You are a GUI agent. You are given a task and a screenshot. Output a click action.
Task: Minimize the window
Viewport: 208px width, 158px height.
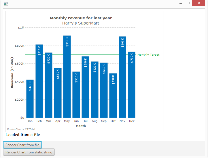point(181,3)
